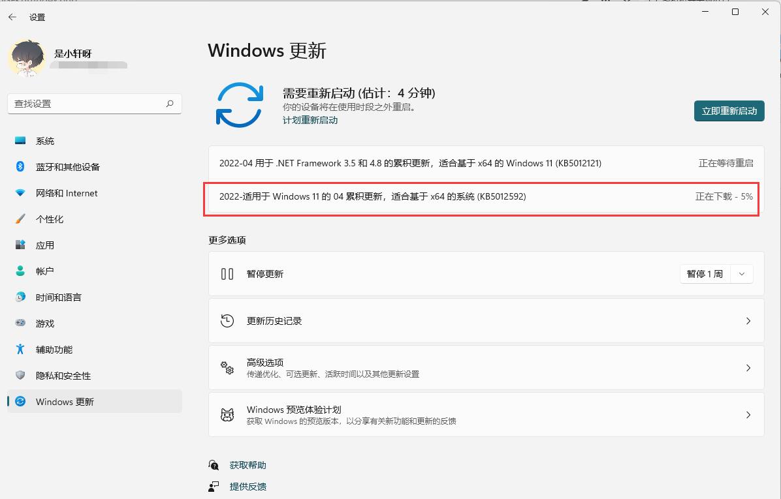Image resolution: width=781 pixels, height=499 pixels.
Task: Click the history clock icon for 更新历史记录
Action: point(227,321)
